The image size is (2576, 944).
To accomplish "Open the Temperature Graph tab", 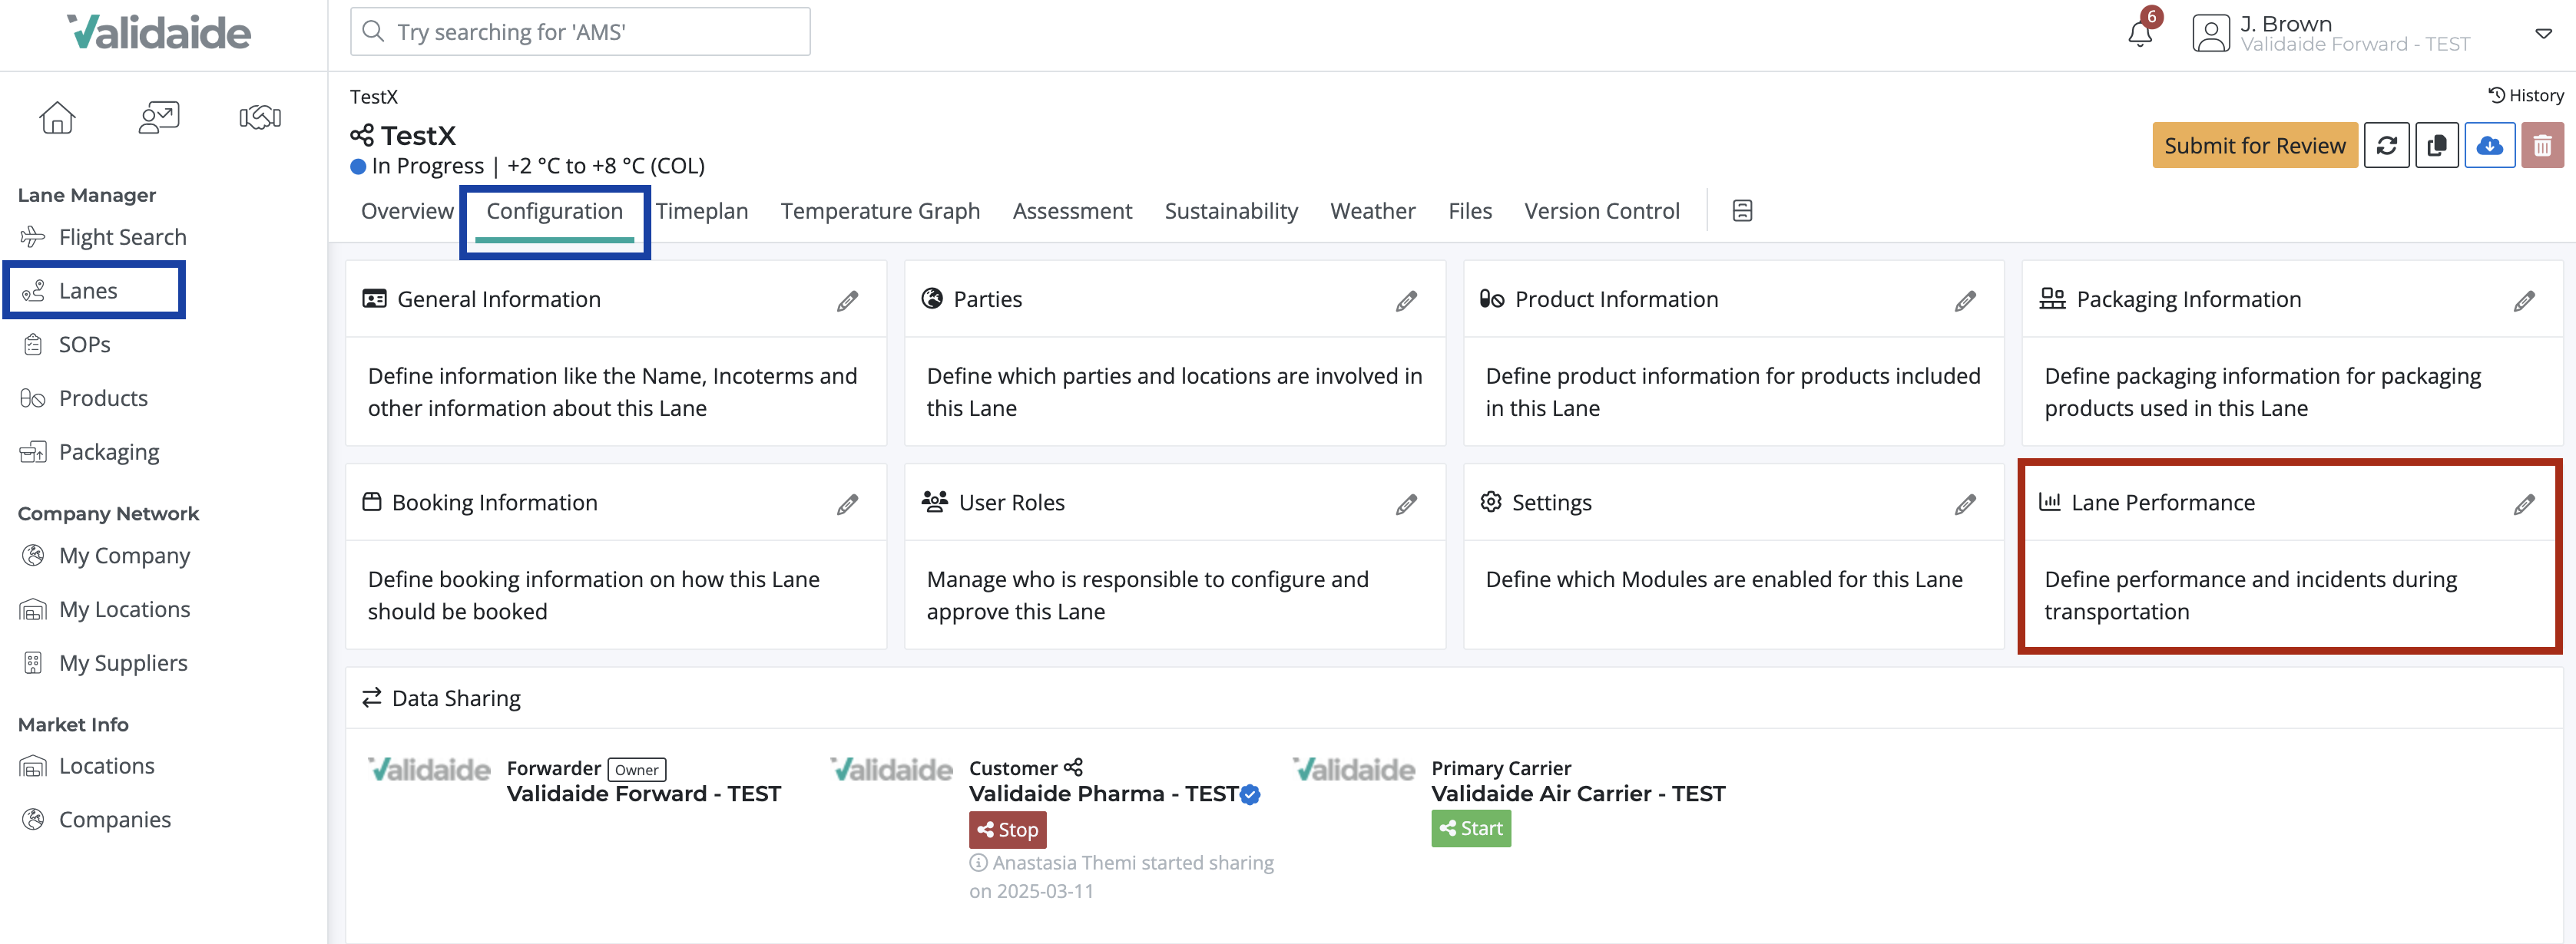I will click(880, 211).
